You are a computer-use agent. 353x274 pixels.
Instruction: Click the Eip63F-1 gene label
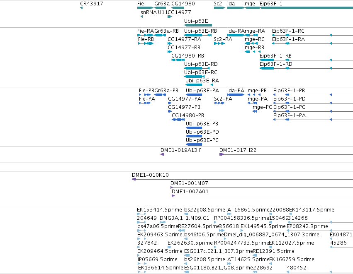(x=271, y=4)
